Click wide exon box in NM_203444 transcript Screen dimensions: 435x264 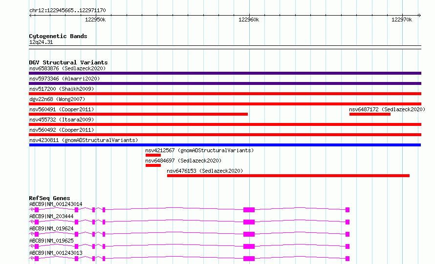pos(249,222)
